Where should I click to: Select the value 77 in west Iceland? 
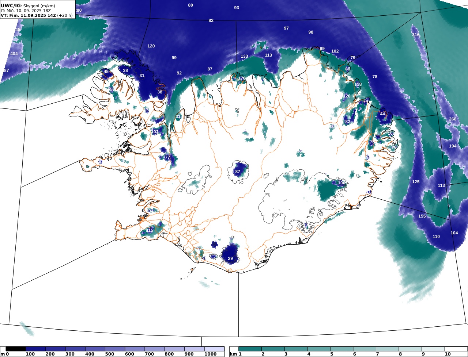[167, 157]
